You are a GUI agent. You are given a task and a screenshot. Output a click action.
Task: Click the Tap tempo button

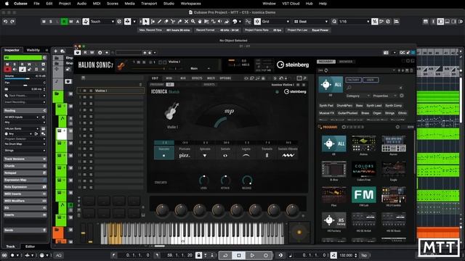click(364, 255)
